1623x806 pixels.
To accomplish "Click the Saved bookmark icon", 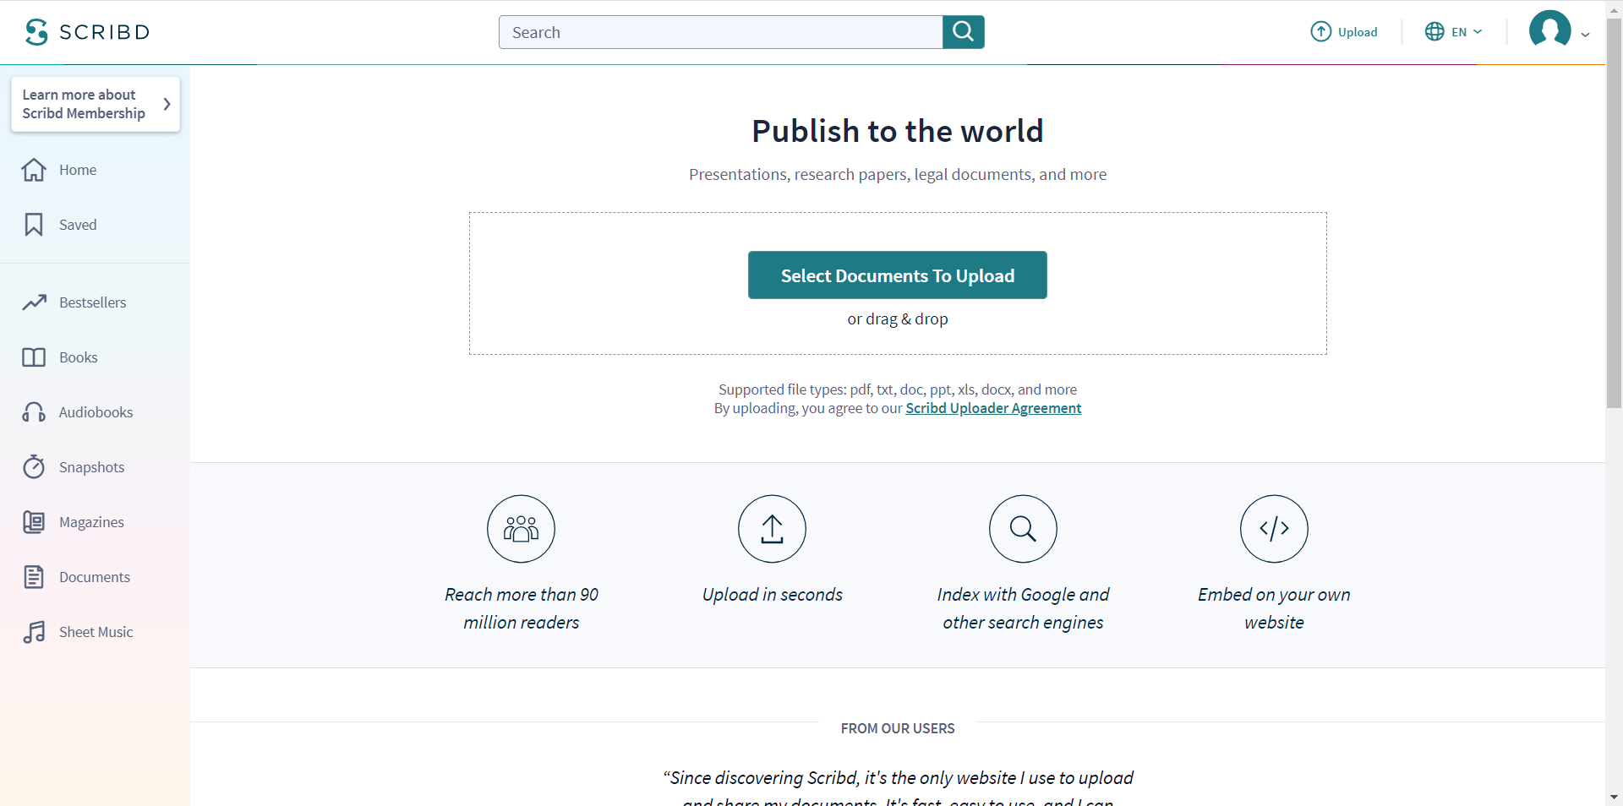I will coord(34,225).
